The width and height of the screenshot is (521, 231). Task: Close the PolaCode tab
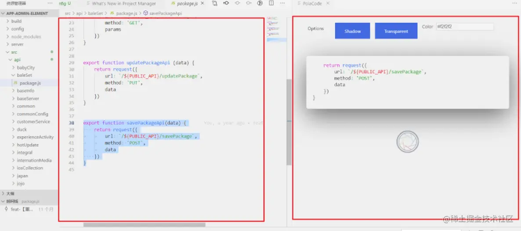[328, 4]
